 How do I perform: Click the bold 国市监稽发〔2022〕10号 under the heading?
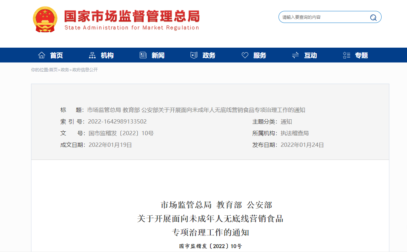click(210, 246)
